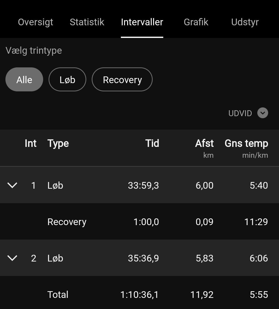Select the Total summary row

pos(139,295)
